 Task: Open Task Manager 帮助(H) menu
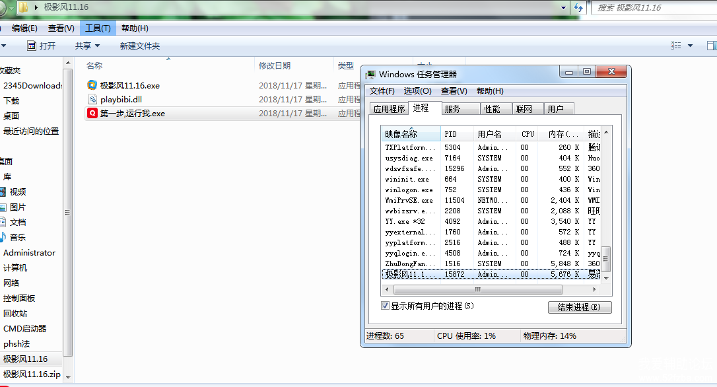tap(490, 91)
